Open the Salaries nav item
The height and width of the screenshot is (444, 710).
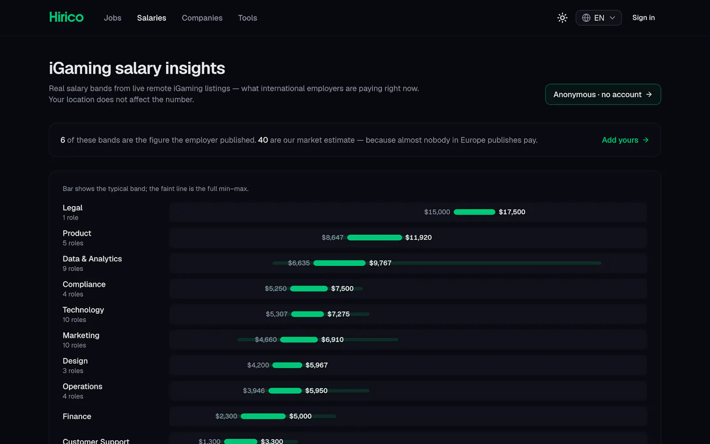151,18
